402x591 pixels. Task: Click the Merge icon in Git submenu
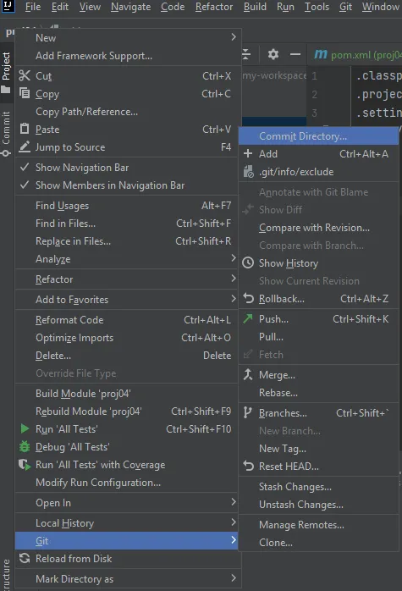pyautogui.click(x=248, y=374)
